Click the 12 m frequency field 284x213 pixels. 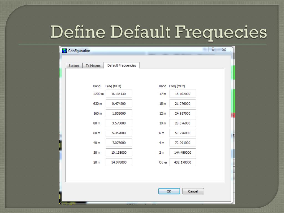182,113
